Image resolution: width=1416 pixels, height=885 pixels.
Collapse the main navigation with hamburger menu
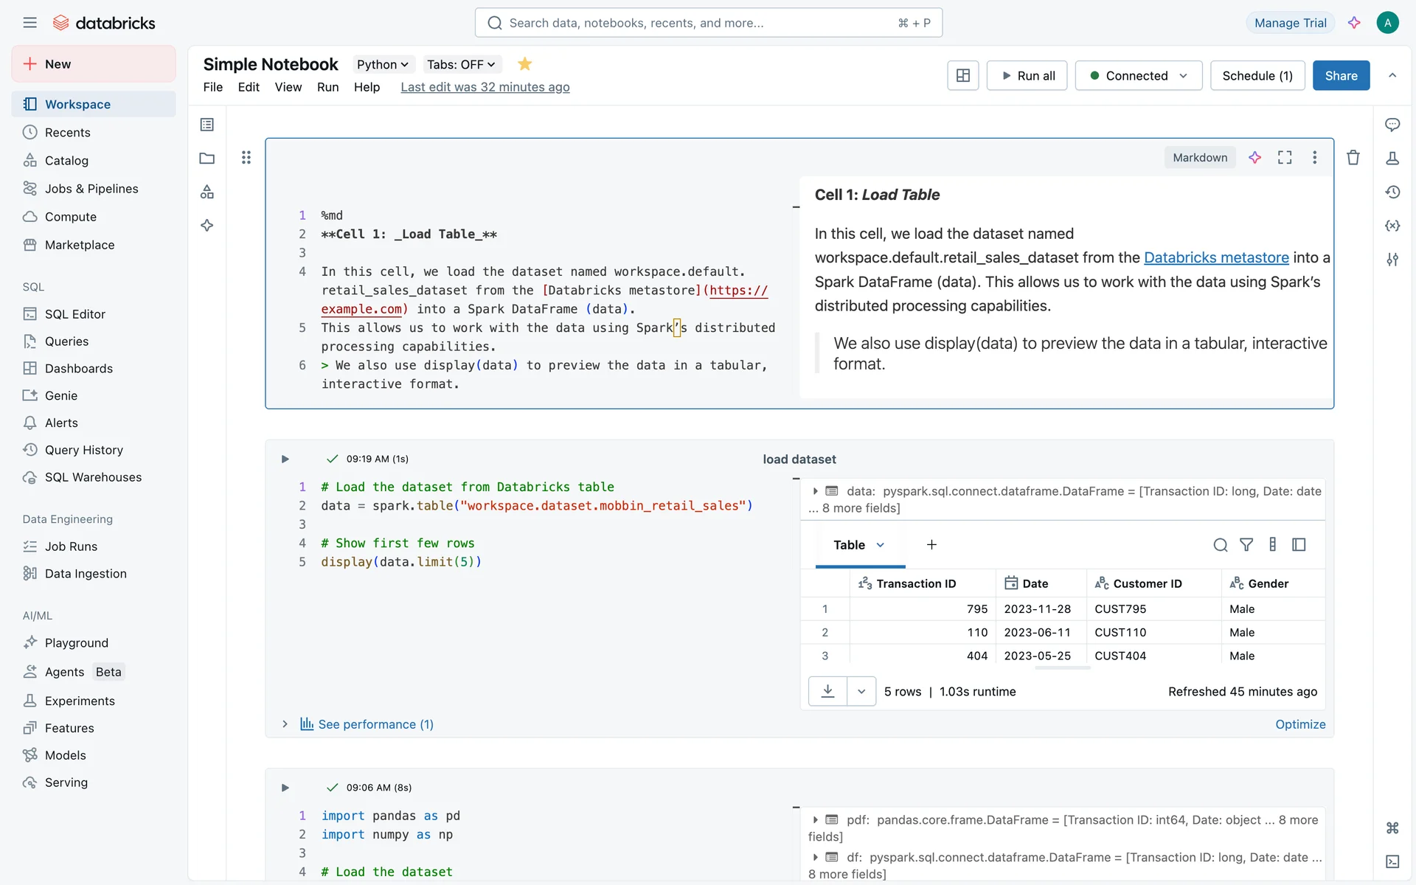[29, 23]
